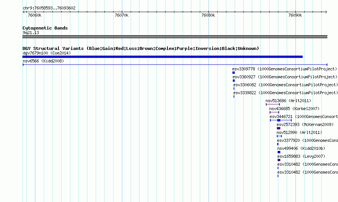Open the esv1659883 (Levy2007) label

(301, 156)
